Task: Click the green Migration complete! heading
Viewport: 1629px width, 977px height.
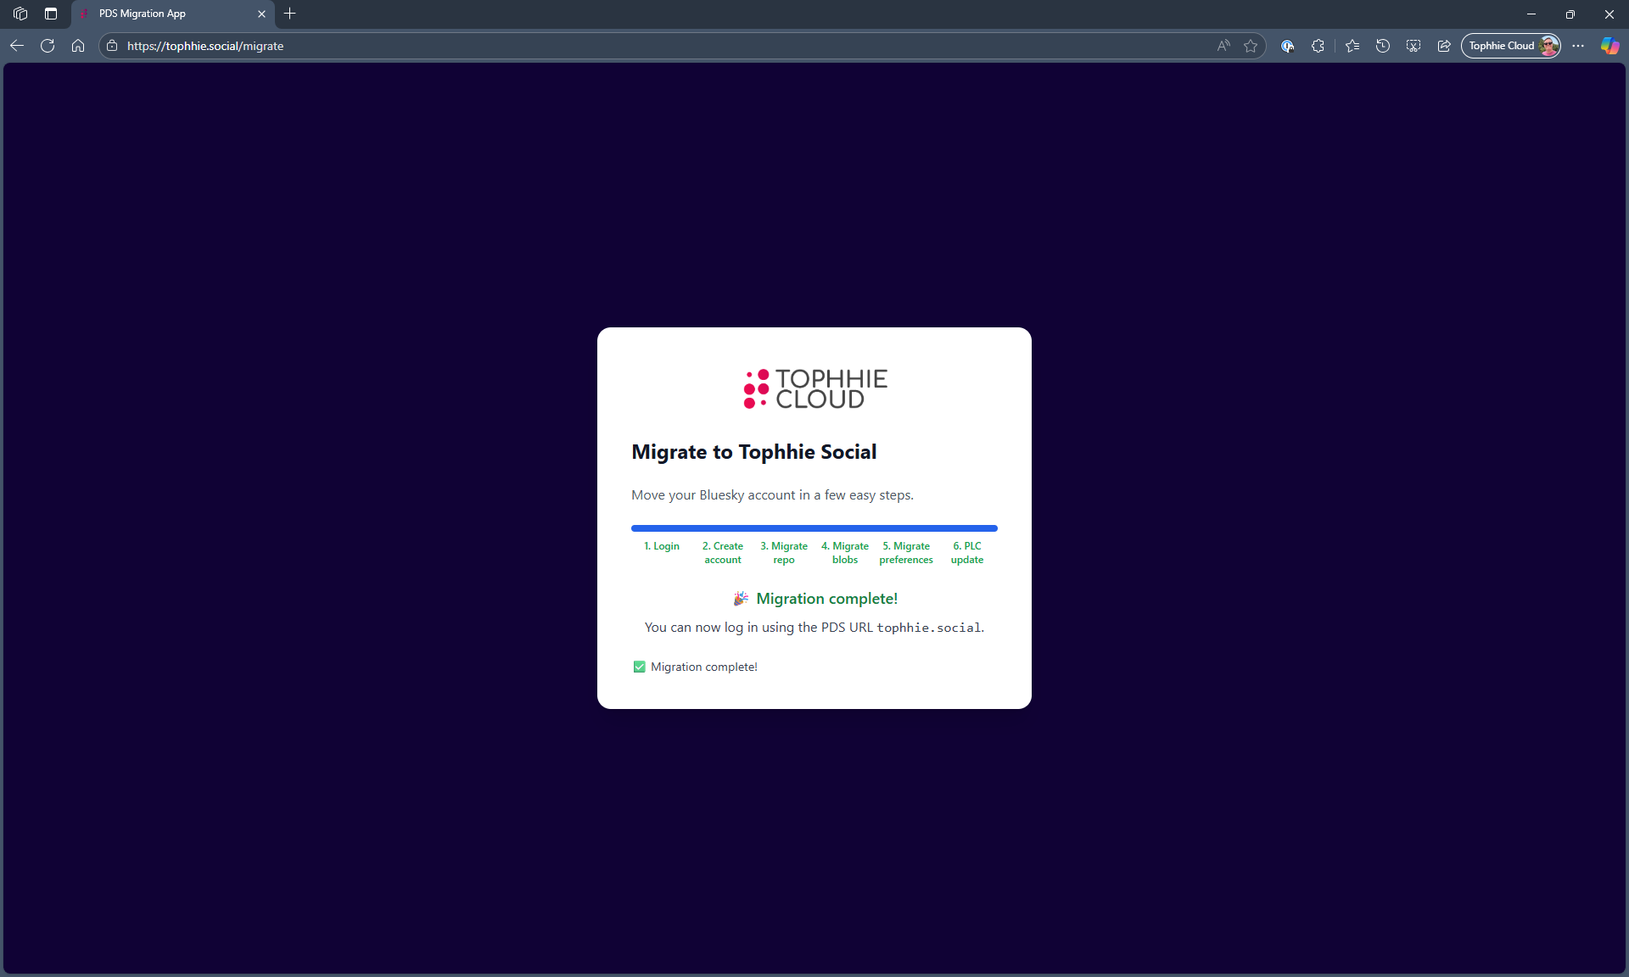Action: click(x=826, y=599)
